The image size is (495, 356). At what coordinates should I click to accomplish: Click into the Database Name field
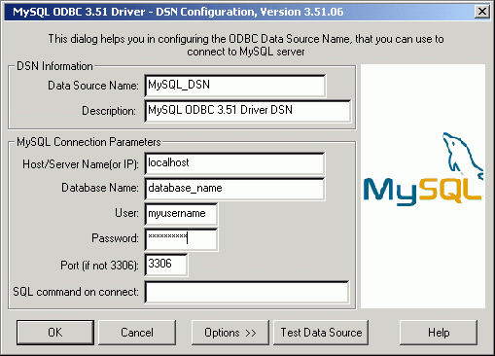point(234,189)
